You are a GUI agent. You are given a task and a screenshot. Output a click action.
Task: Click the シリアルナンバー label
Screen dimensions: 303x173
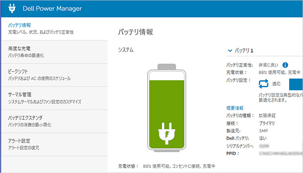[240, 146]
